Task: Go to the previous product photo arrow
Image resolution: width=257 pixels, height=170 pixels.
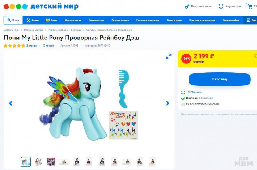Action: [x=10, y=103]
